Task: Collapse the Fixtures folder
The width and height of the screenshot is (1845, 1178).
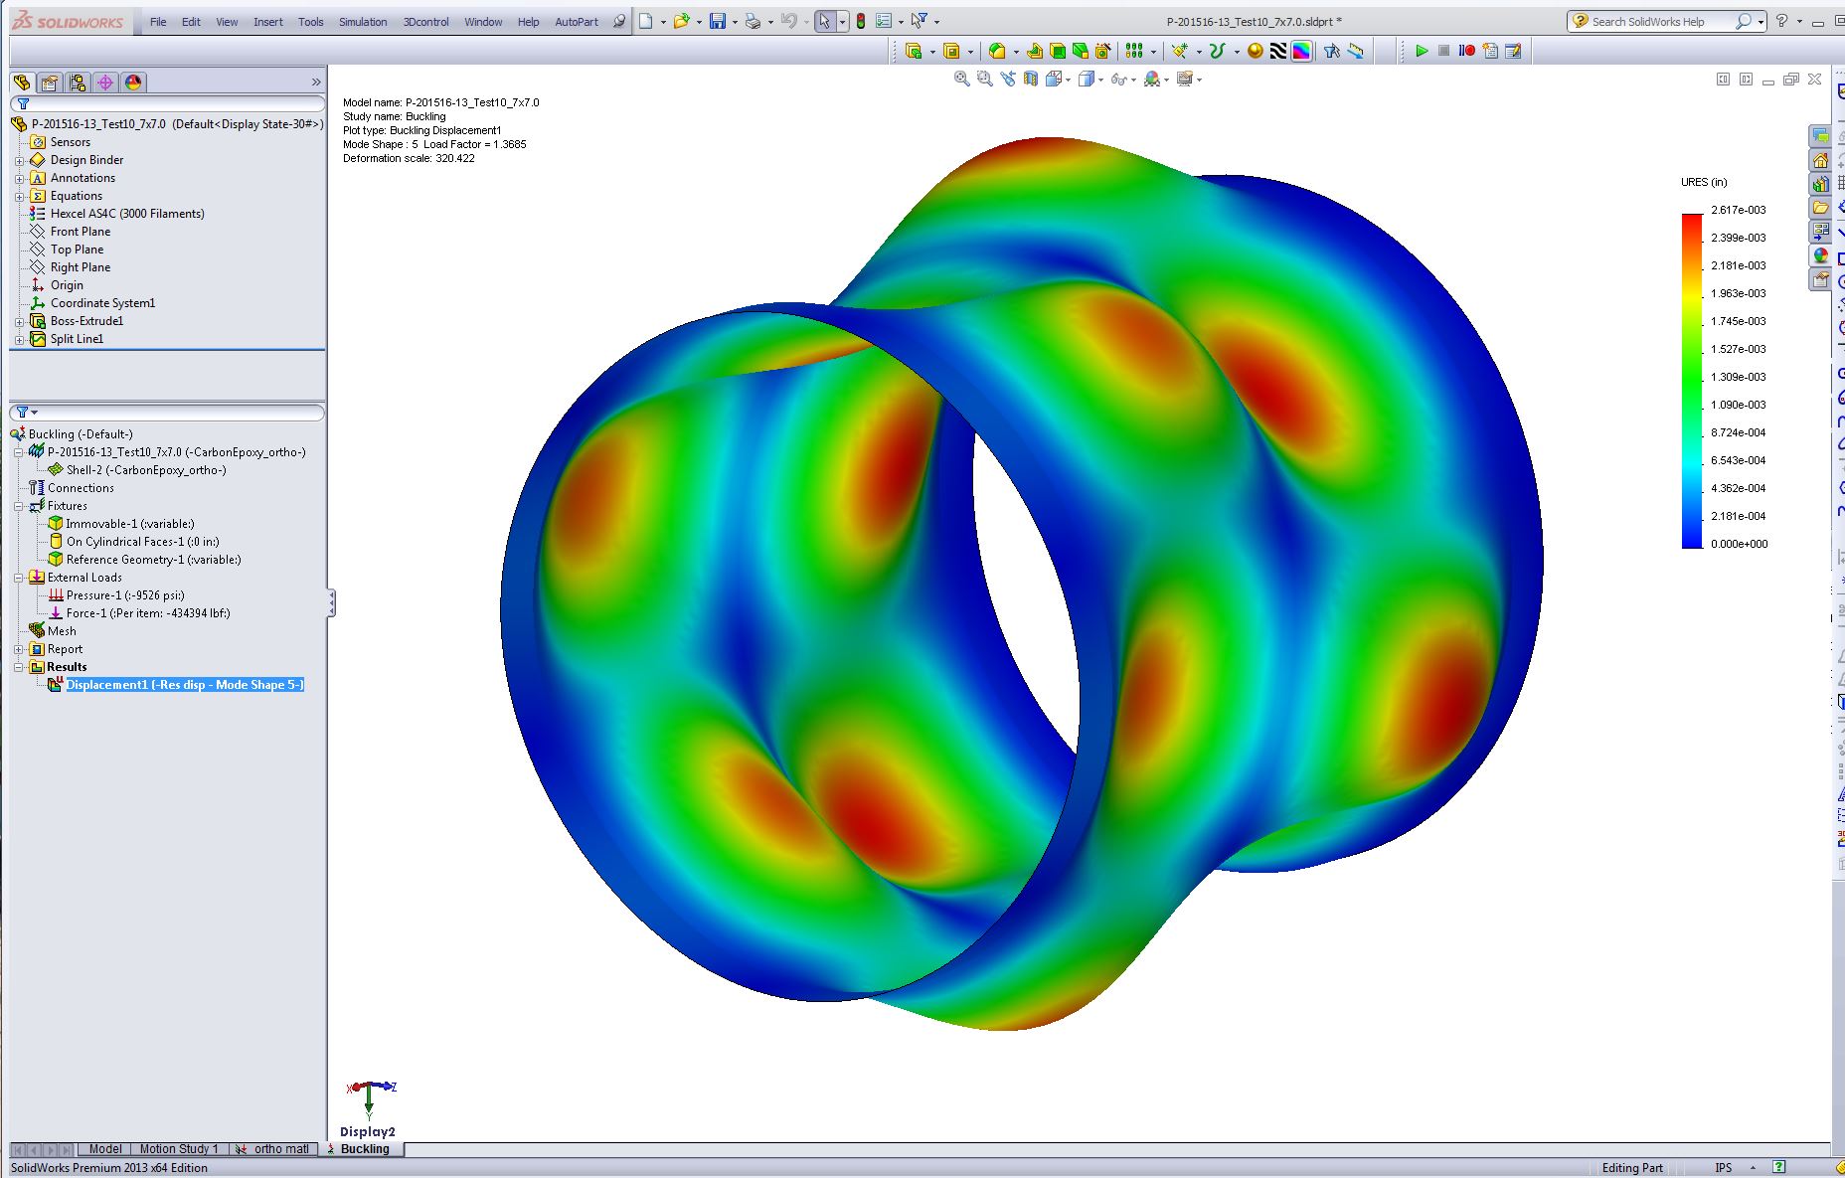Action: tap(18, 506)
